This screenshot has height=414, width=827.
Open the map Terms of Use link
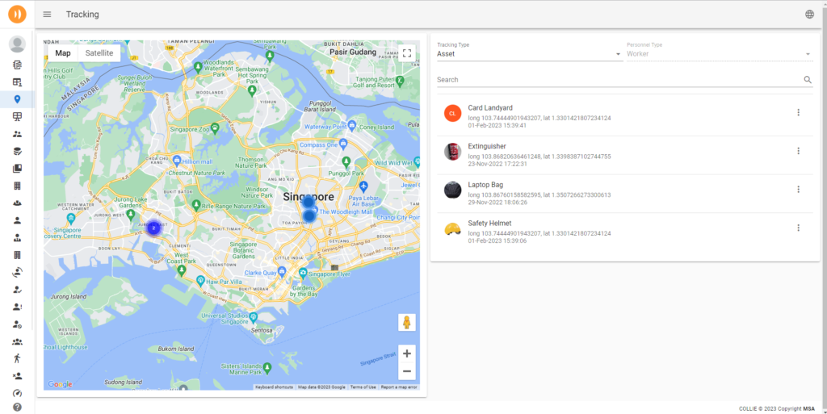363,387
